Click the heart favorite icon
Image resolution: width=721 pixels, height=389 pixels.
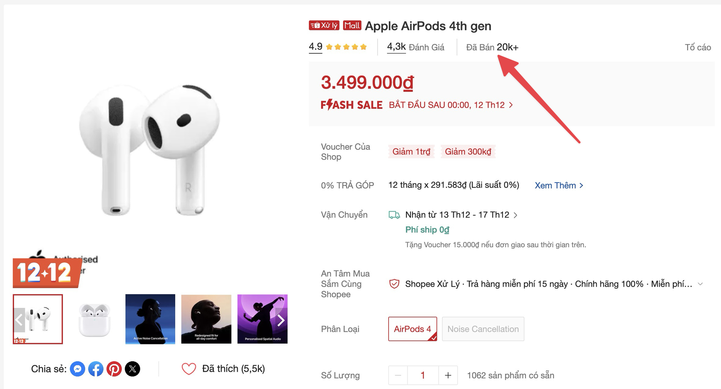189,369
